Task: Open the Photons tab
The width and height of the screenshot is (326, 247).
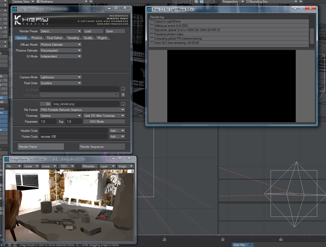Action: [x=37, y=38]
